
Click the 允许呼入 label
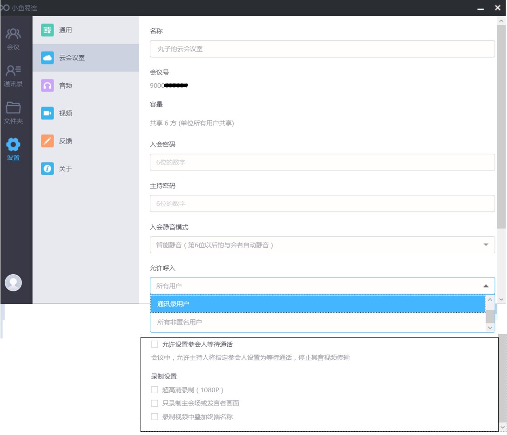point(162,268)
